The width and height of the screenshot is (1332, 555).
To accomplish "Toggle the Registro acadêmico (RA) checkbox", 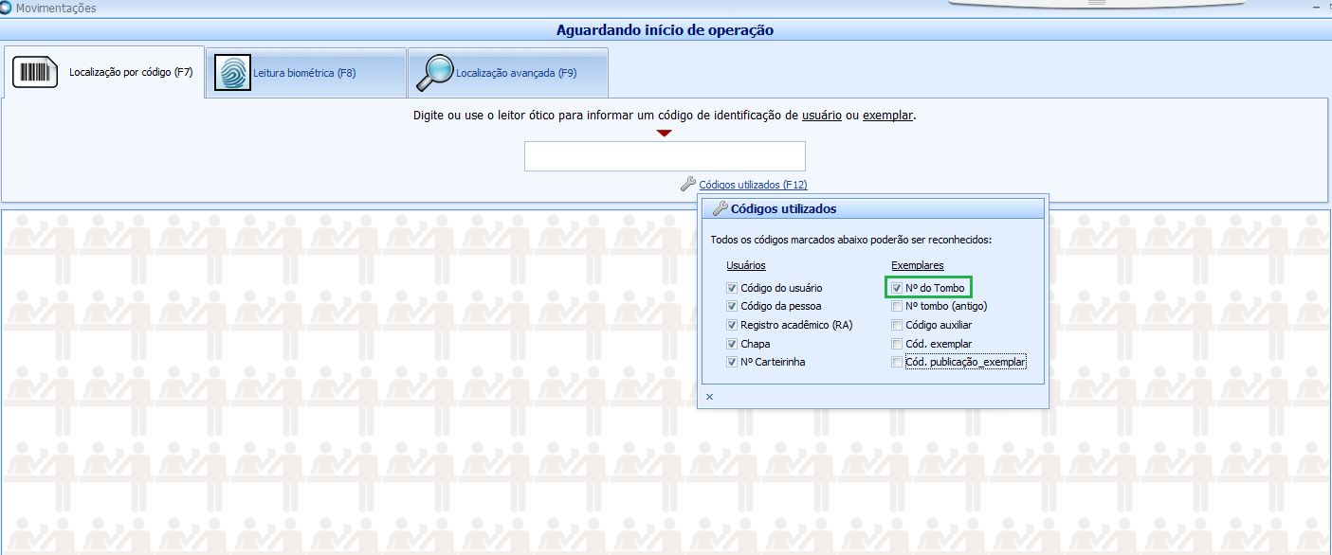I will [732, 325].
